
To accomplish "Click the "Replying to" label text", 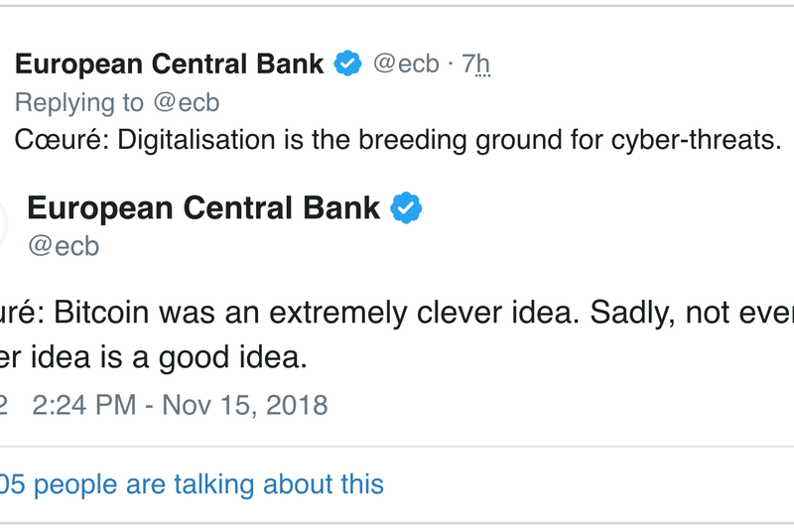I will click(77, 102).
